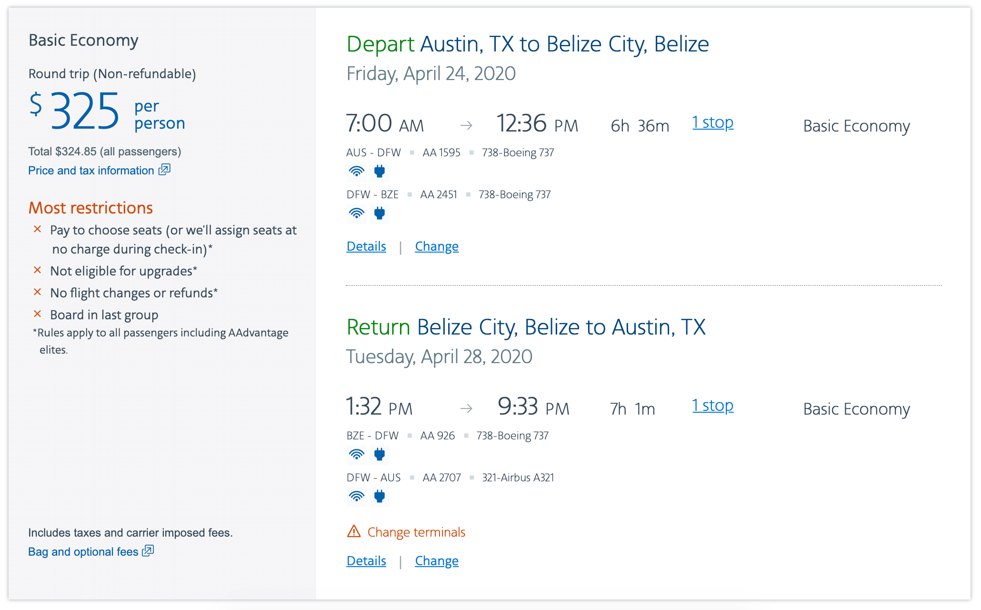Image resolution: width=981 pixels, height=610 pixels.
Task: Change the departing Austin to Belize flight
Action: coord(437,246)
